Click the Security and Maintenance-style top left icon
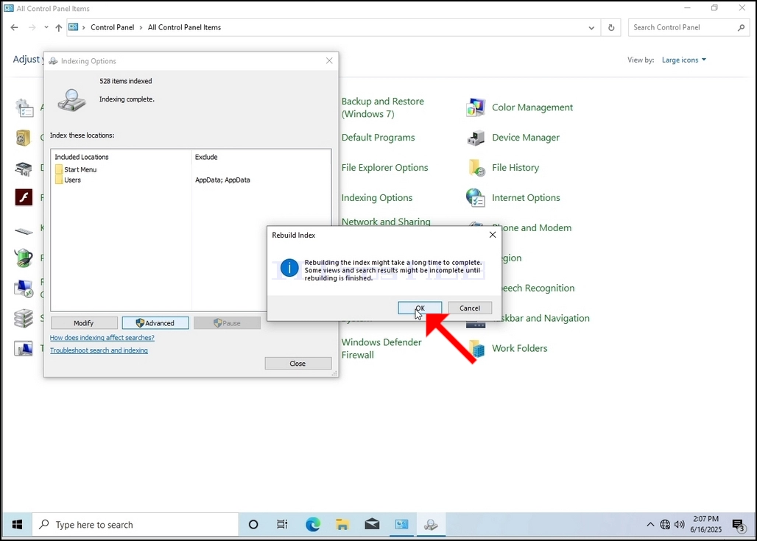 (x=24, y=108)
